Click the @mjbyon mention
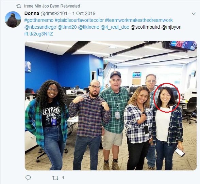The width and height of the screenshot is (200, 184). [x=171, y=27]
